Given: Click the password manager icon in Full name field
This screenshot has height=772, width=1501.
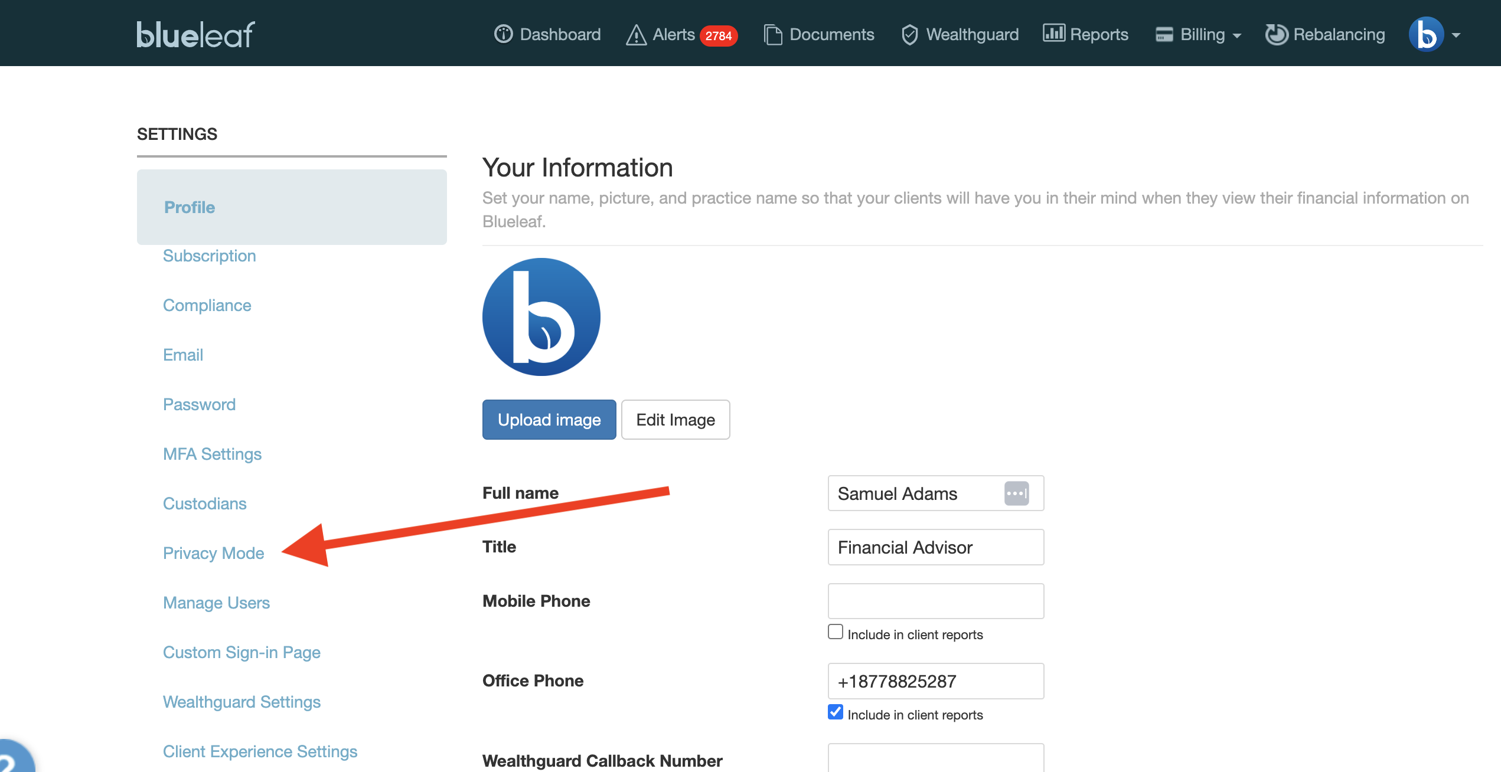Looking at the screenshot, I should click(1016, 493).
